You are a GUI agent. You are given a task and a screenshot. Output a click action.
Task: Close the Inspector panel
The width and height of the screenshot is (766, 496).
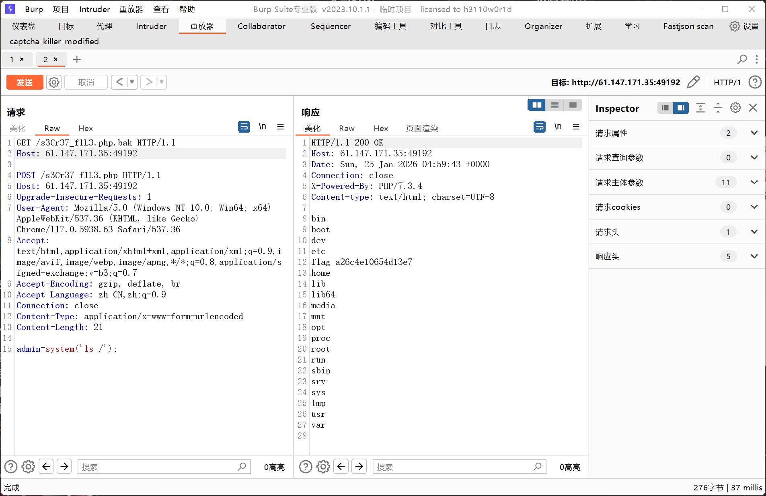click(x=753, y=108)
